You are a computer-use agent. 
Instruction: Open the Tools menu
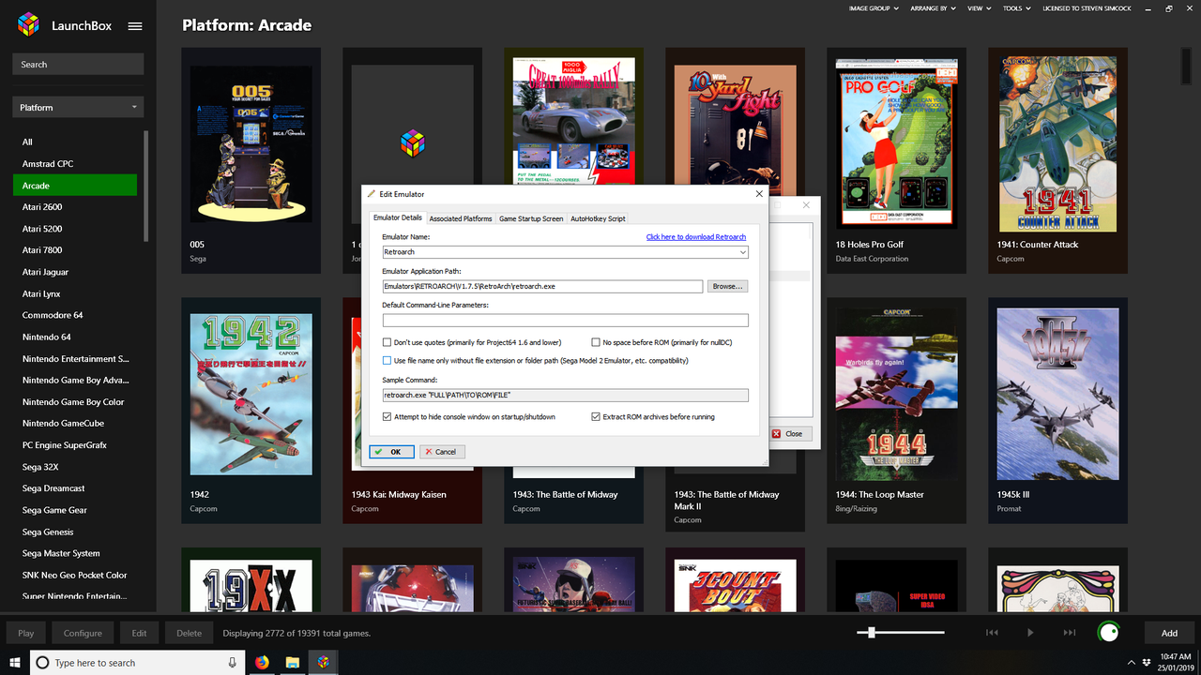click(1016, 8)
